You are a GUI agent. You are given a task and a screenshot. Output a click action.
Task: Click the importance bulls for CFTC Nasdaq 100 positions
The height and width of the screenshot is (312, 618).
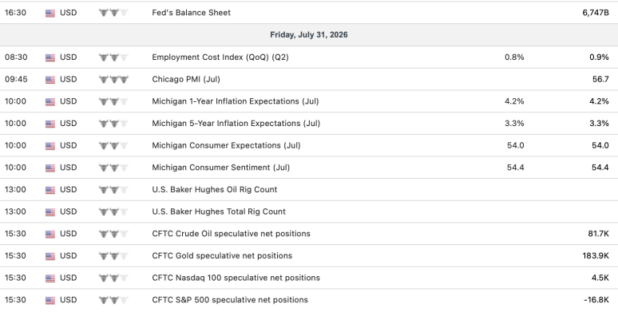113,278
